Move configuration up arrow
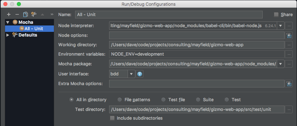Image resolution: width=297 pixels, height=126 pixels. pyautogui.click(x=42, y=14)
